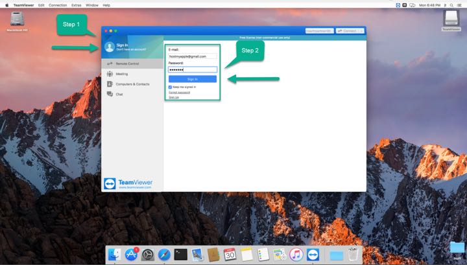This screenshot has height=265, width=467.
Task: Open Calendar from the dock
Action: tap(230, 255)
